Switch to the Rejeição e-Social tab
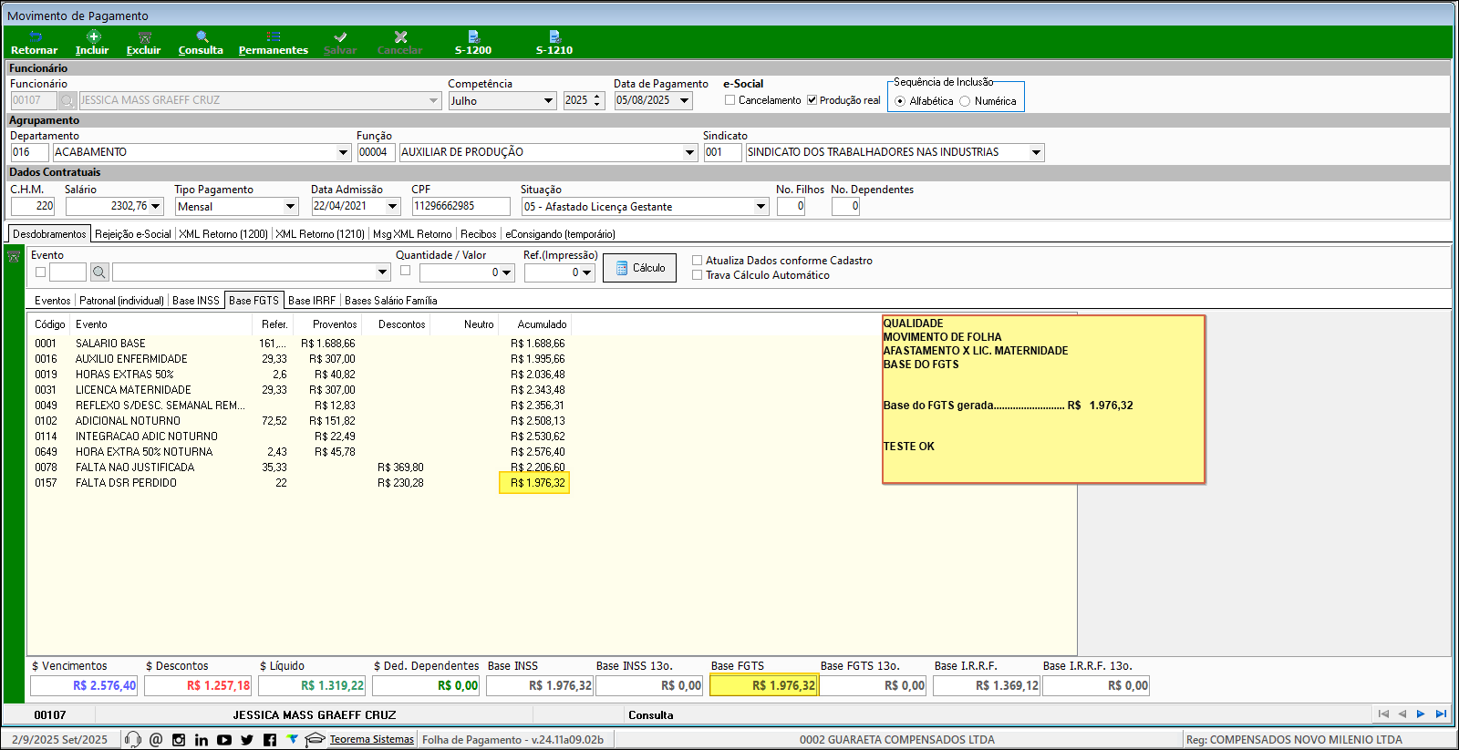 point(133,234)
